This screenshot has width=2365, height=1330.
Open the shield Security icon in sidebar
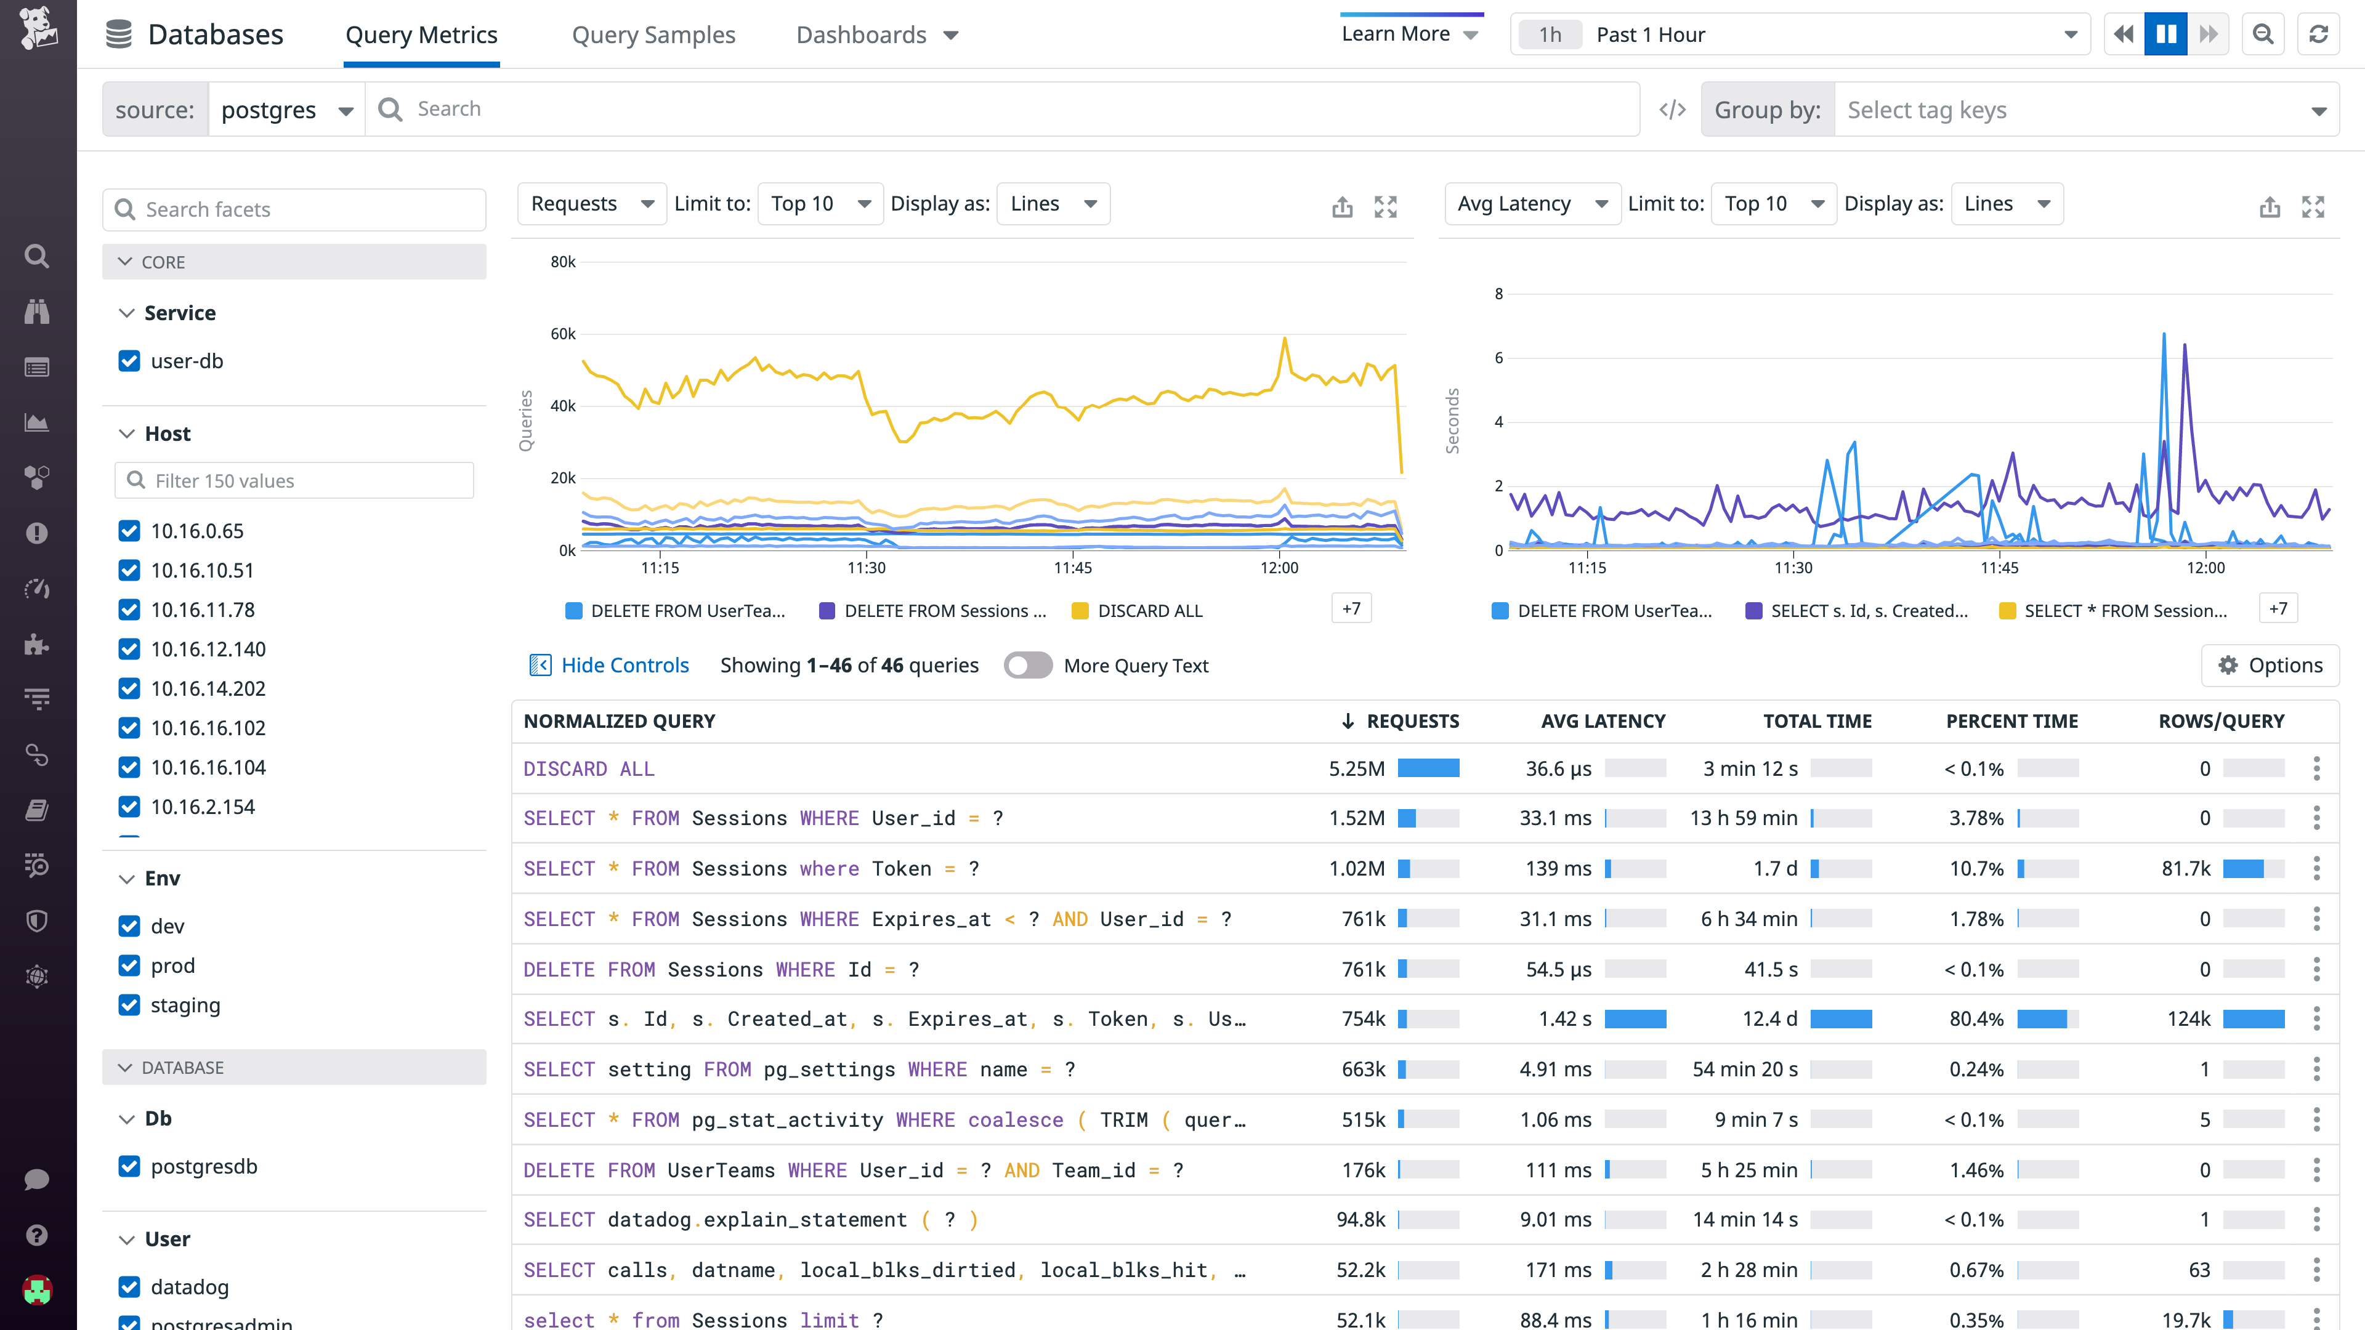coord(37,921)
